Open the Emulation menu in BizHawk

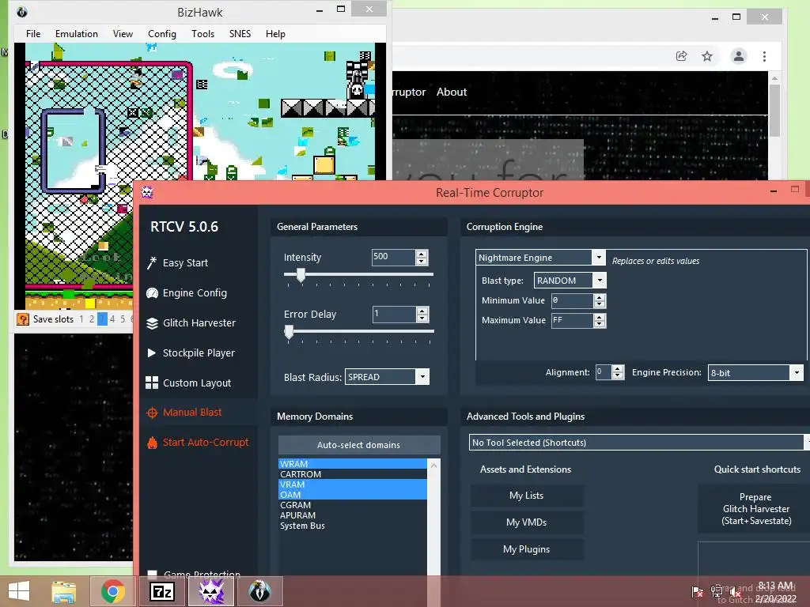click(77, 33)
